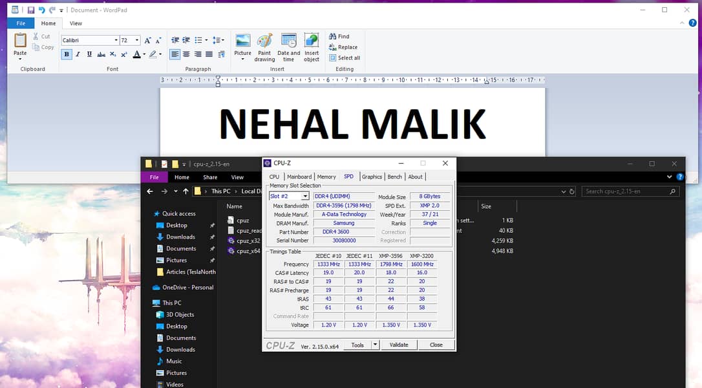
Task: Click Find in Editing group
Action: [x=339, y=36]
